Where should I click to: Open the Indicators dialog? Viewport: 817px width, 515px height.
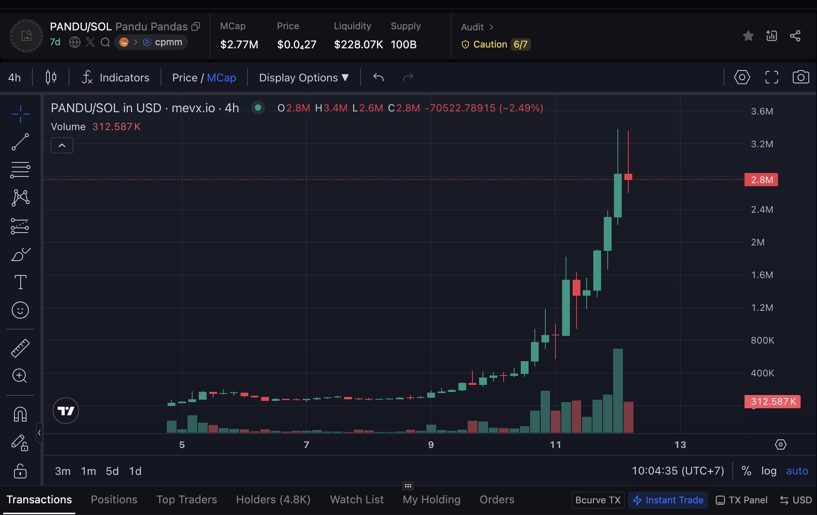115,78
